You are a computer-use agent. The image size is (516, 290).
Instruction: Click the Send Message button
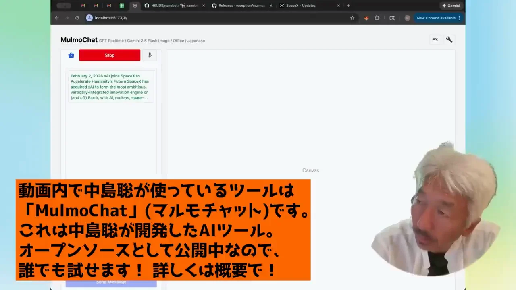coord(111,282)
